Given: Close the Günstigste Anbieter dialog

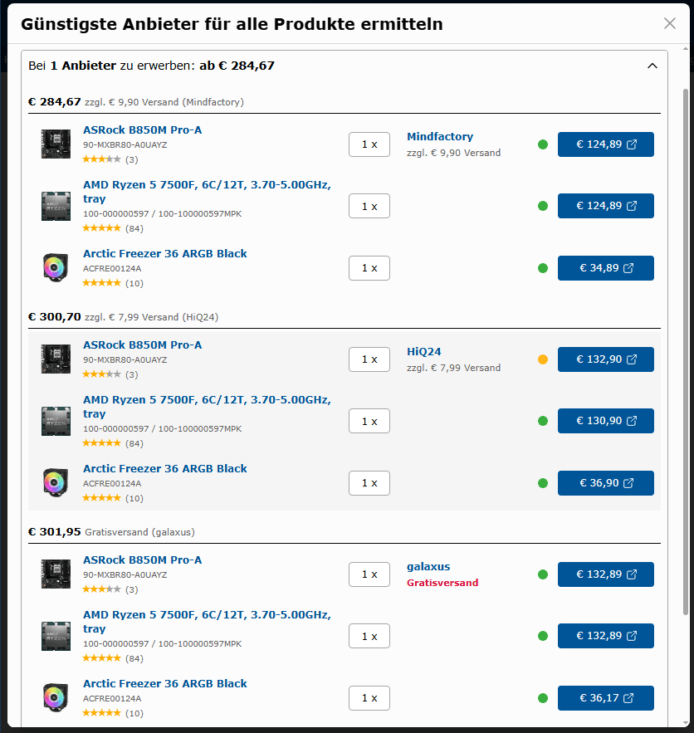Looking at the screenshot, I should 670,23.
